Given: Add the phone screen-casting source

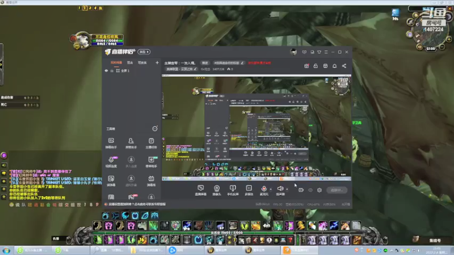Looking at the screenshot, I should click(233, 190).
